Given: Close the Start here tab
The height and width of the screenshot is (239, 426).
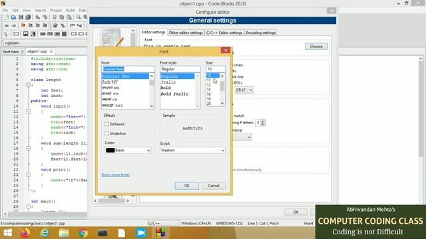Looking at the screenshot, I should [x=22, y=51].
